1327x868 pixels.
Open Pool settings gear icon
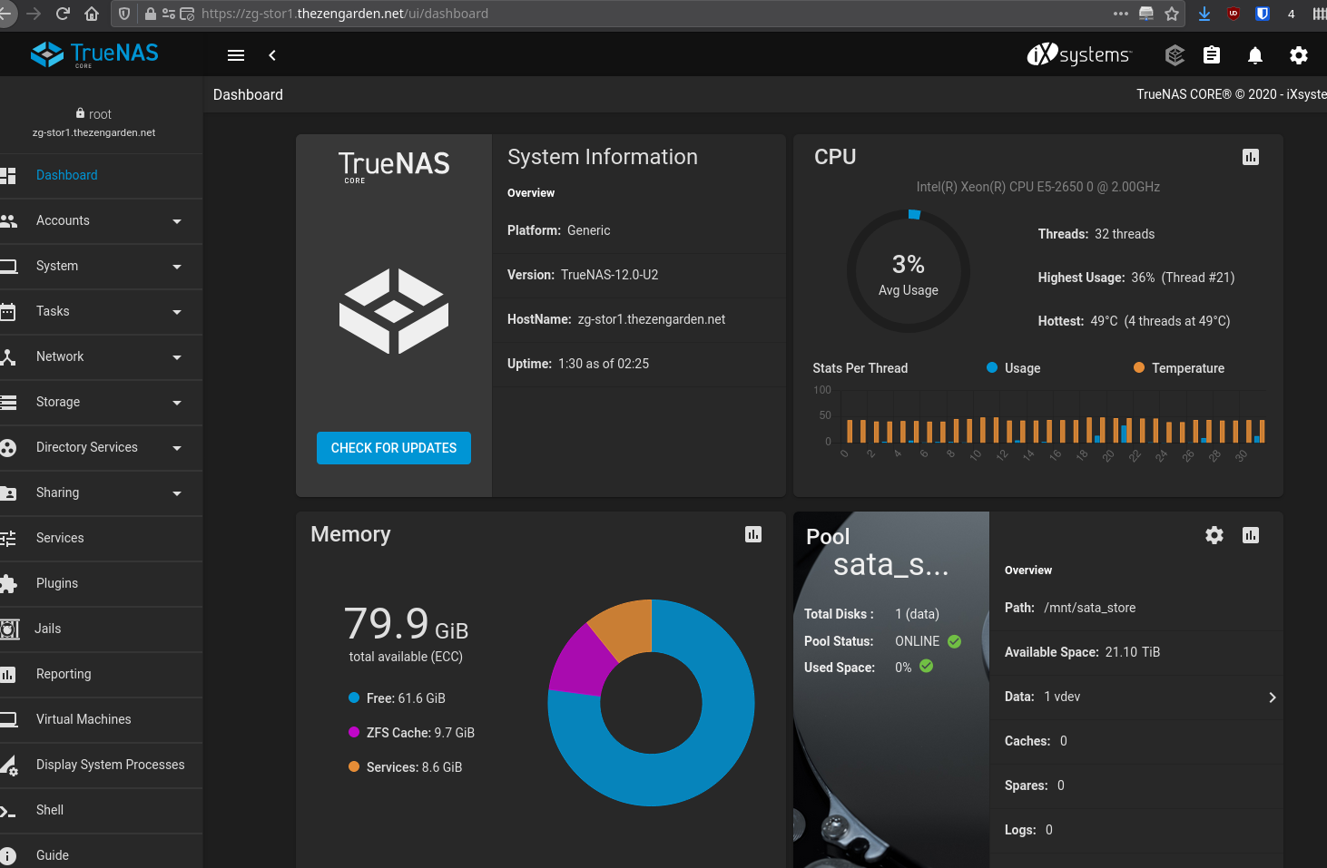click(x=1214, y=535)
